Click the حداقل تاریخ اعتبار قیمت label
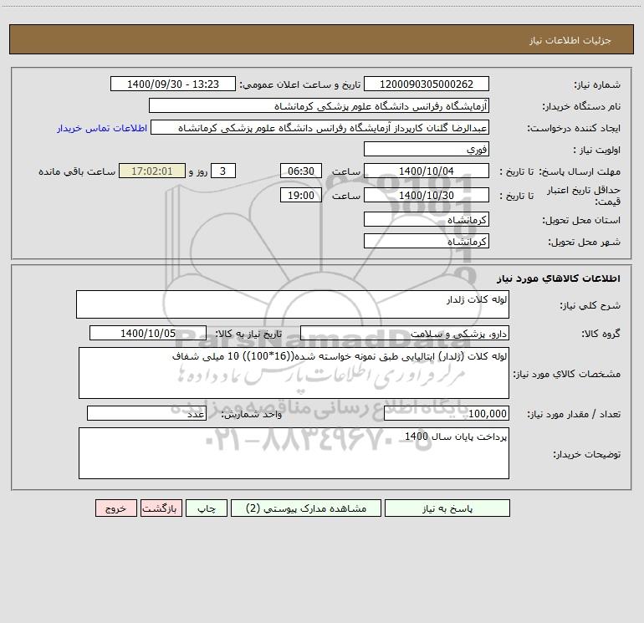644x623 pixels. tap(584, 196)
